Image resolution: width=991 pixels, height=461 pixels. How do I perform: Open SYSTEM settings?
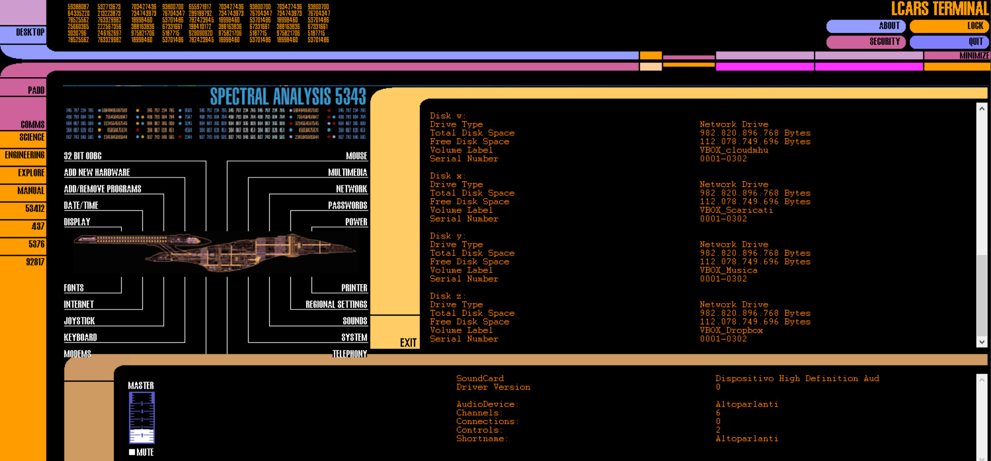pyautogui.click(x=354, y=337)
